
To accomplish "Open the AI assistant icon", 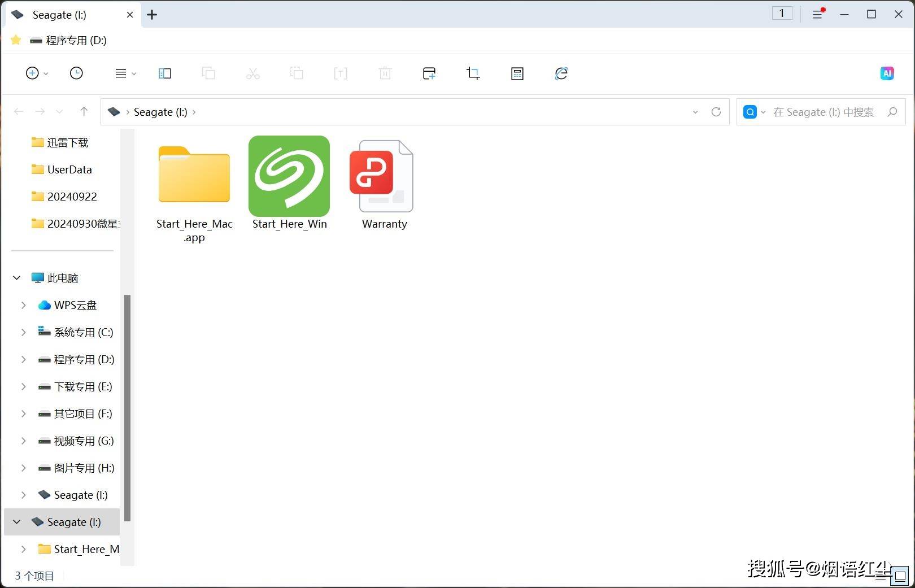I will click(x=887, y=73).
